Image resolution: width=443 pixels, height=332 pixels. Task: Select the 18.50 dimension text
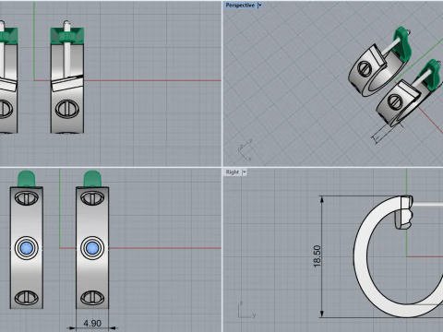[317, 256]
